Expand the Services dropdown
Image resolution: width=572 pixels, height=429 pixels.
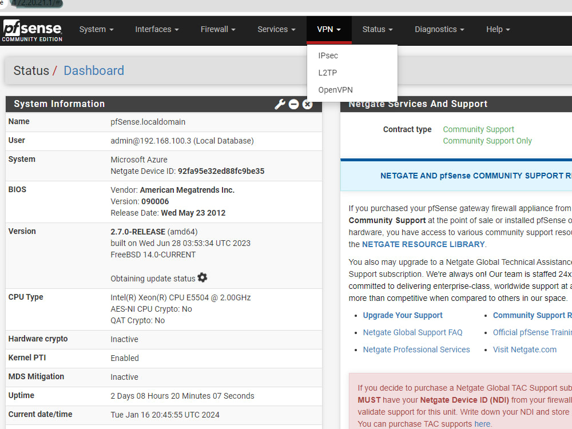coord(276,29)
